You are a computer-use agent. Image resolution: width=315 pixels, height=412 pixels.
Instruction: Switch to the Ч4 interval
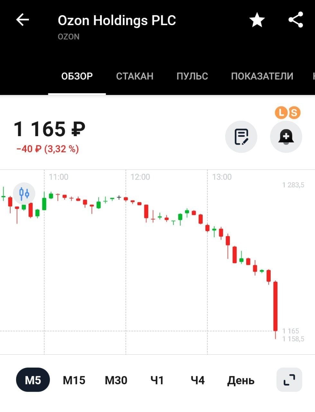point(197,380)
